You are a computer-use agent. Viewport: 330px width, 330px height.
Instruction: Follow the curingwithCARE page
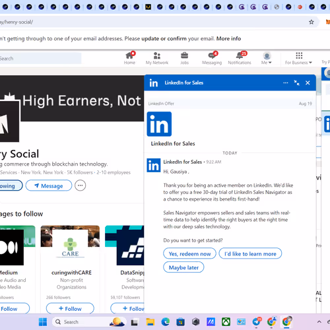(70, 308)
